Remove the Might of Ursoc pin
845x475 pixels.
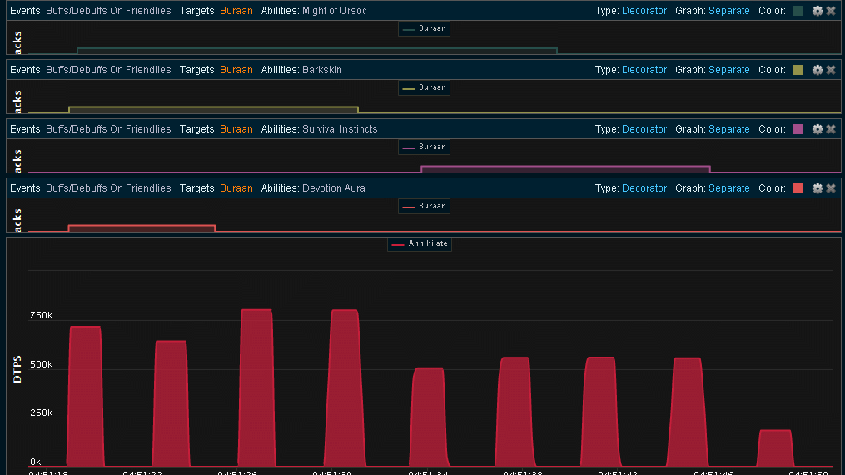[x=831, y=11]
